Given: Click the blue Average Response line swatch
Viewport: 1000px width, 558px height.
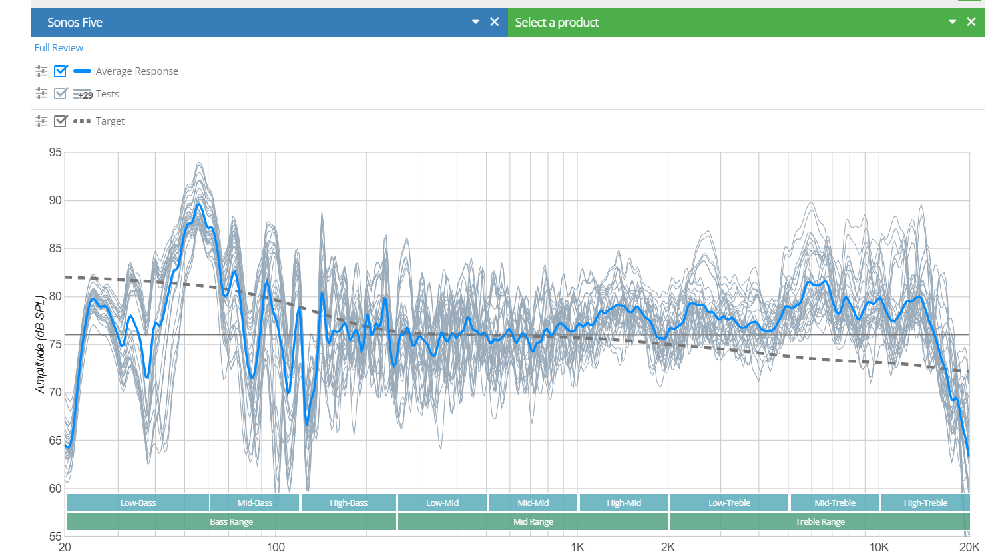Looking at the screenshot, I should (82, 71).
